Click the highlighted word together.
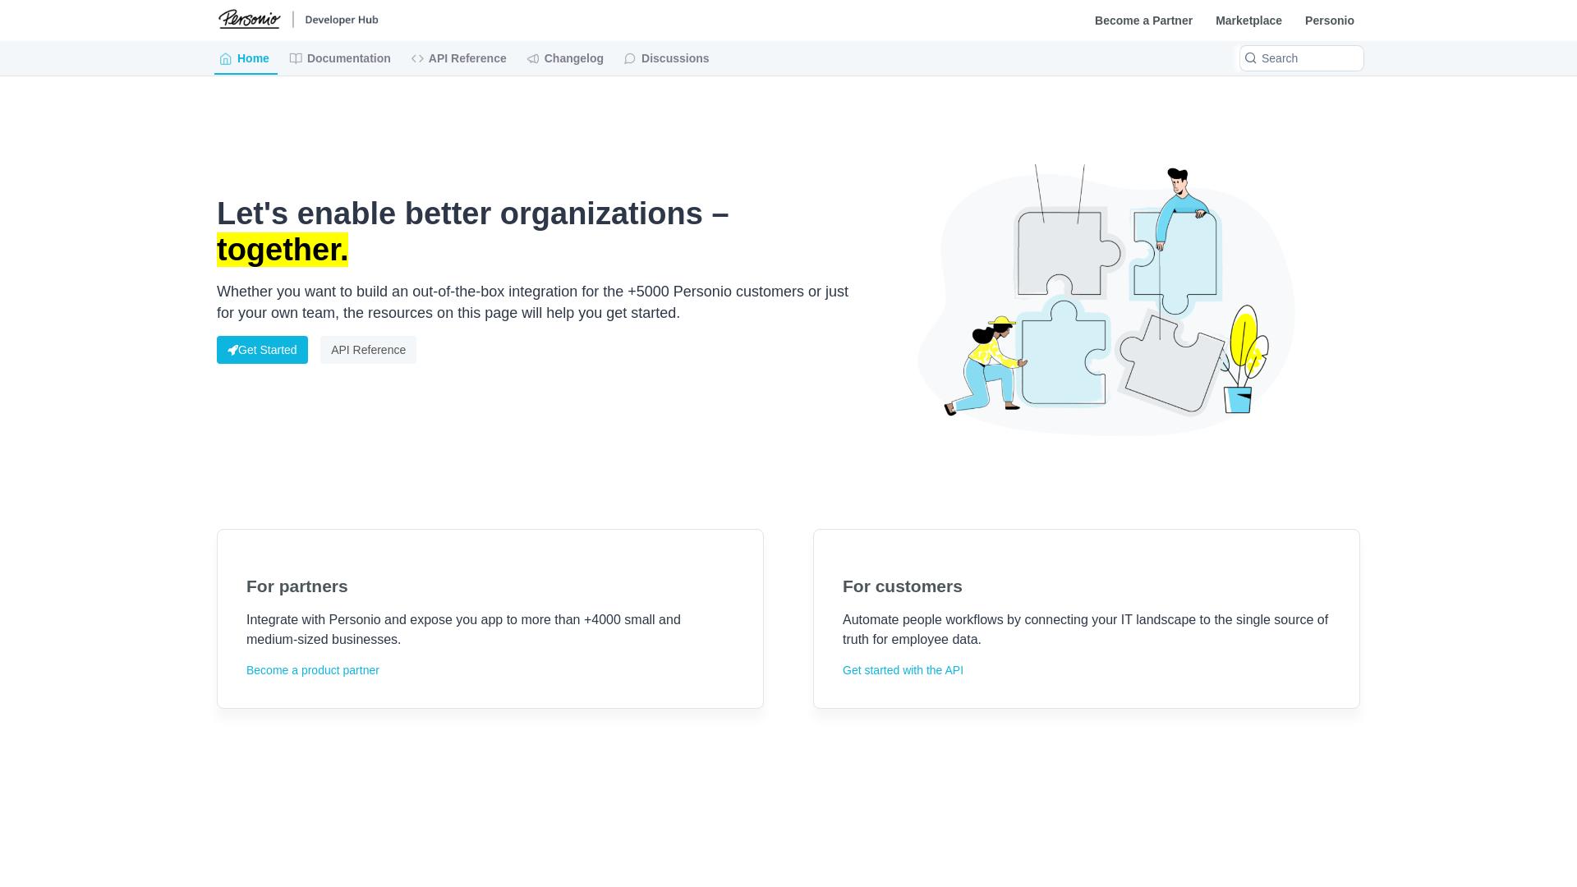Image resolution: width=1577 pixels, height=887 pixels. tap(283, 250)
